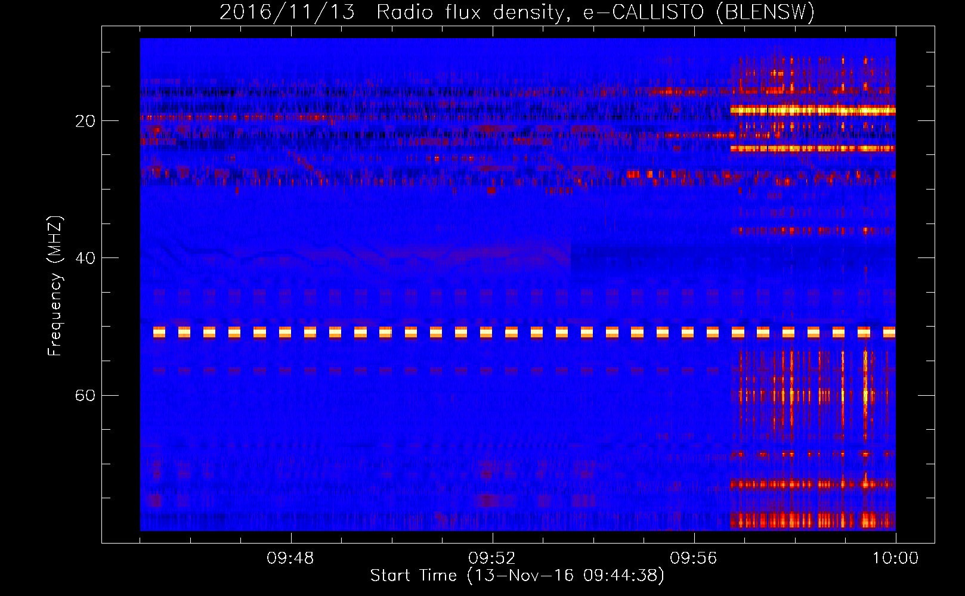965x596 pixels.
Task: Click the 40 frequency tick label
Action: (85, 258)
